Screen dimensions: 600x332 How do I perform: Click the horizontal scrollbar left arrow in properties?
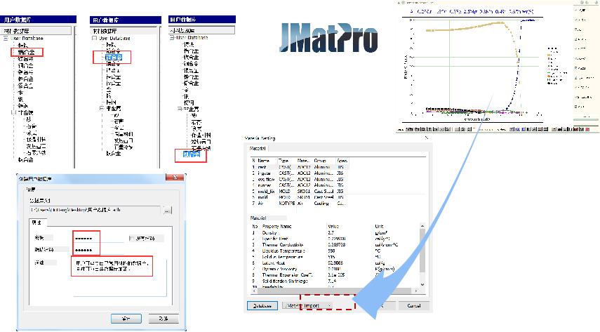tap(253, 291)
